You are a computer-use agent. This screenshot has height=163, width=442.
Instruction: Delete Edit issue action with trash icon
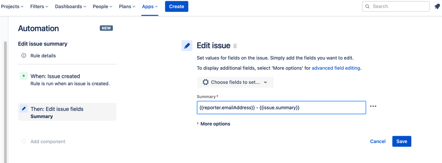235,46
